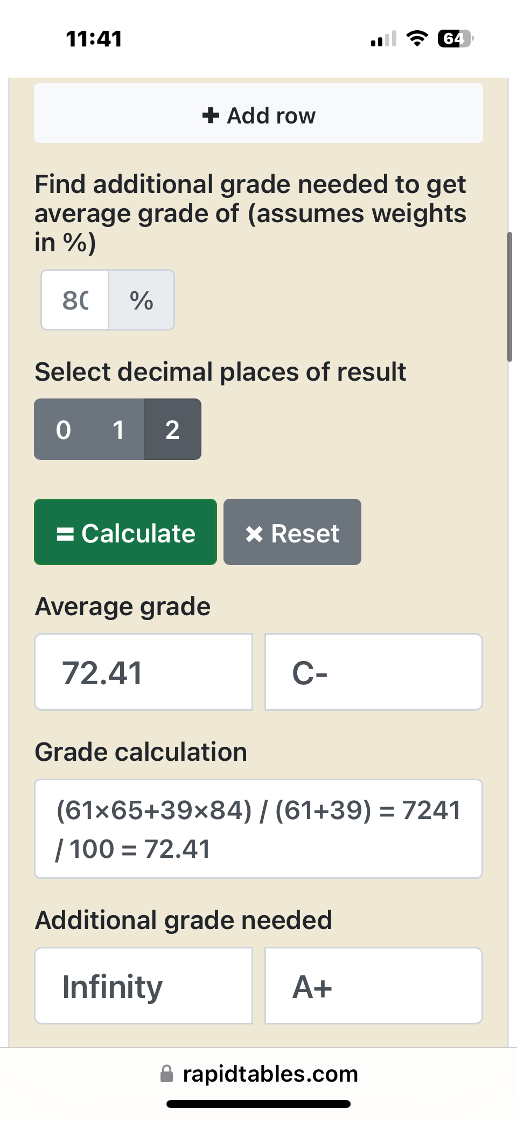Tap the battery indicator icon
Viewport: 517px width, 1121px height.
[455, 39]
